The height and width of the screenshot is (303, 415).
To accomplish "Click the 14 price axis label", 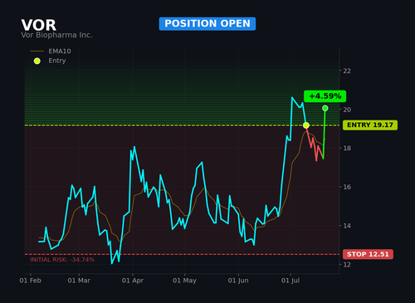I will 347,226.
